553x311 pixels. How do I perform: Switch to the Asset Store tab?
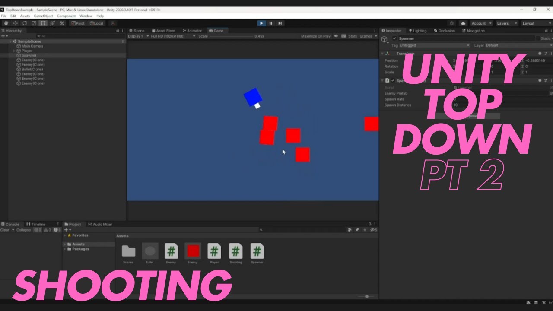point(163,31)
